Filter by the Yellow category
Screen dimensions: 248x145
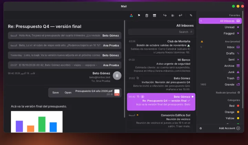pyautogui.click(x=220, y=118)
